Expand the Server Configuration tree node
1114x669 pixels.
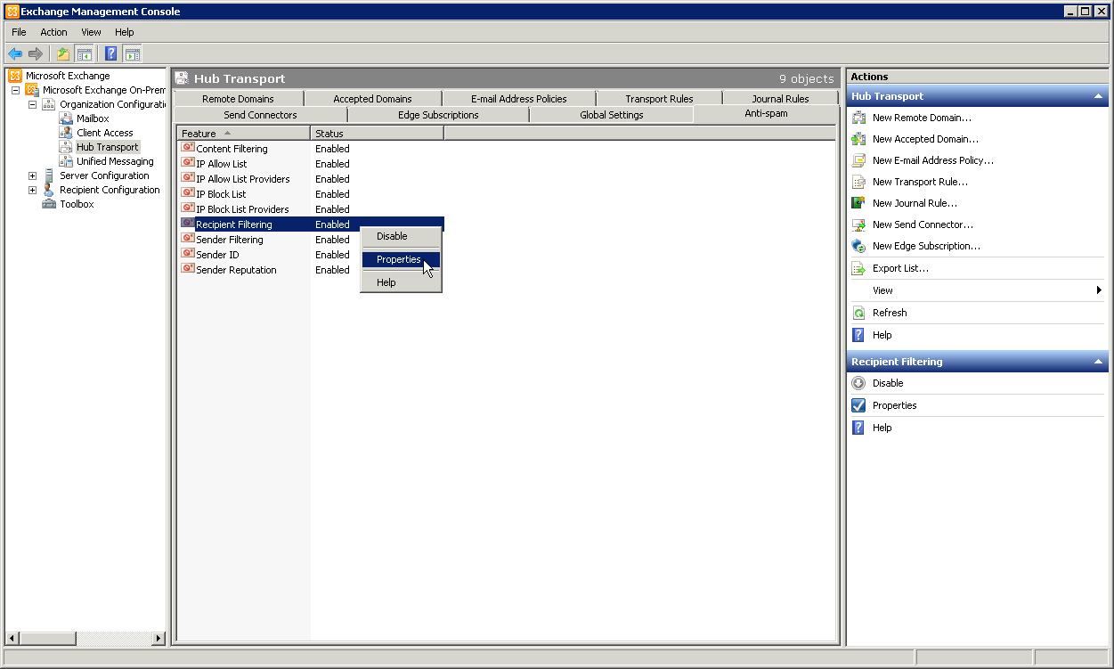(x=32, y=175)
